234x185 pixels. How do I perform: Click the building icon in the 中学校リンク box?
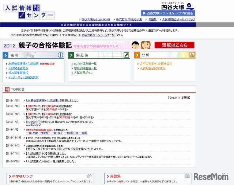click(90, 176)
